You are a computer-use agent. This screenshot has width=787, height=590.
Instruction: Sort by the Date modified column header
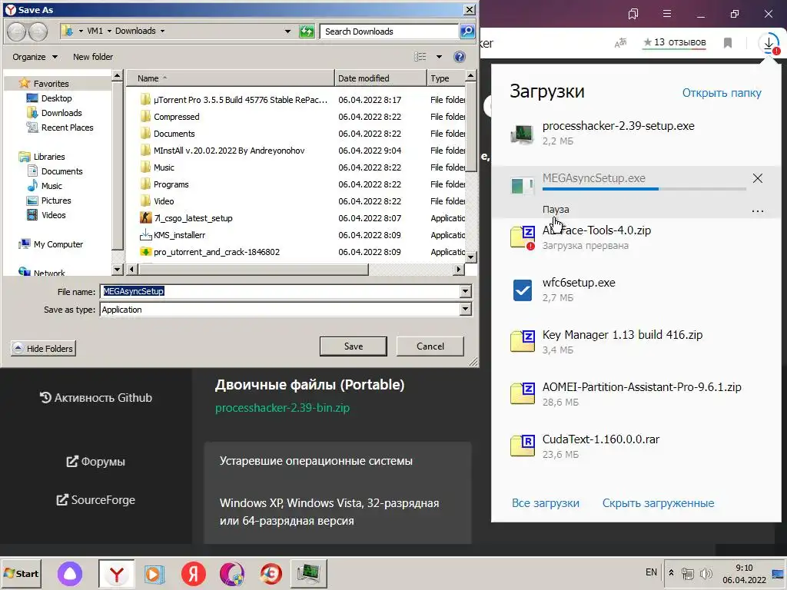tap(380, 78)
